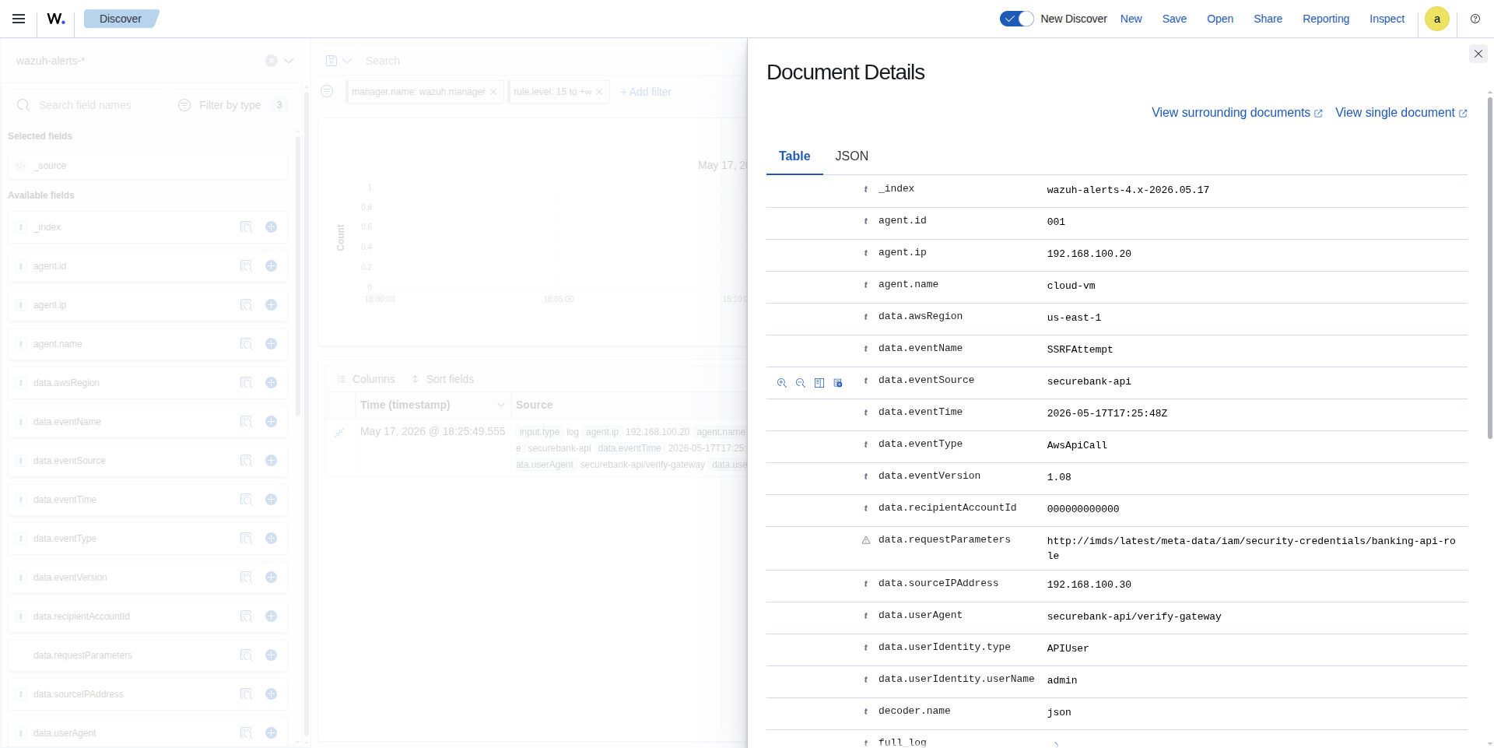Click warning icon beside data.requestParameters
The width and height of the screenshot is (1494, 748).
[866, 540]
